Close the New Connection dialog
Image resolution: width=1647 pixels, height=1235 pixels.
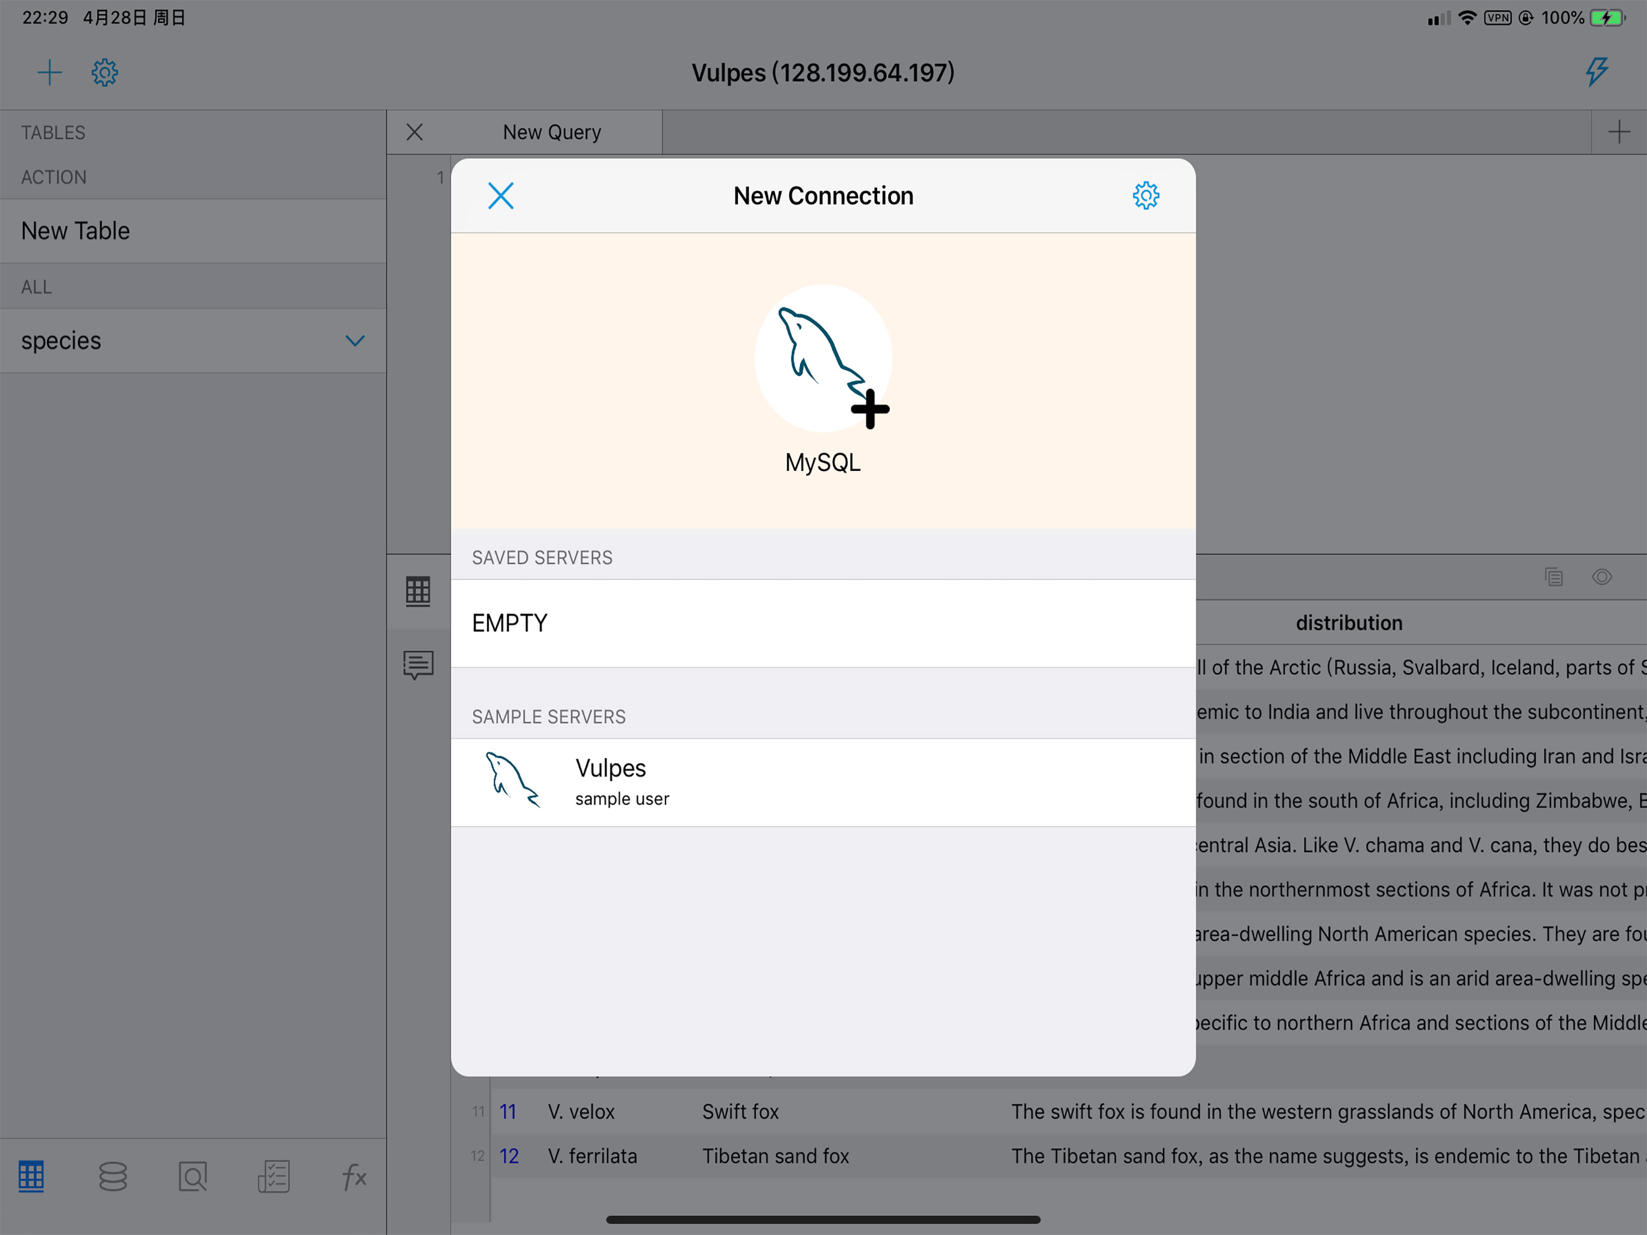point(500,196)
